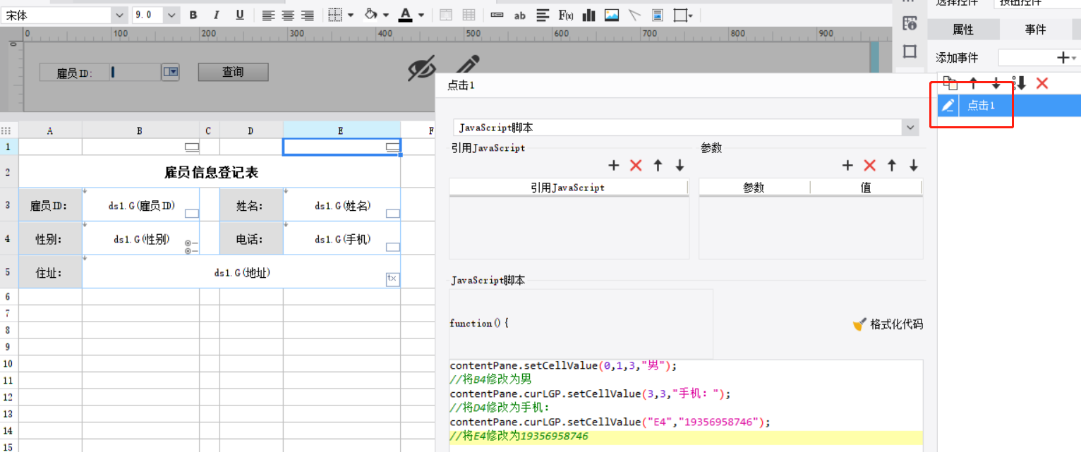Apply cell border style
This screenshot has height=452, width=1081.
(x=337, y=15)
